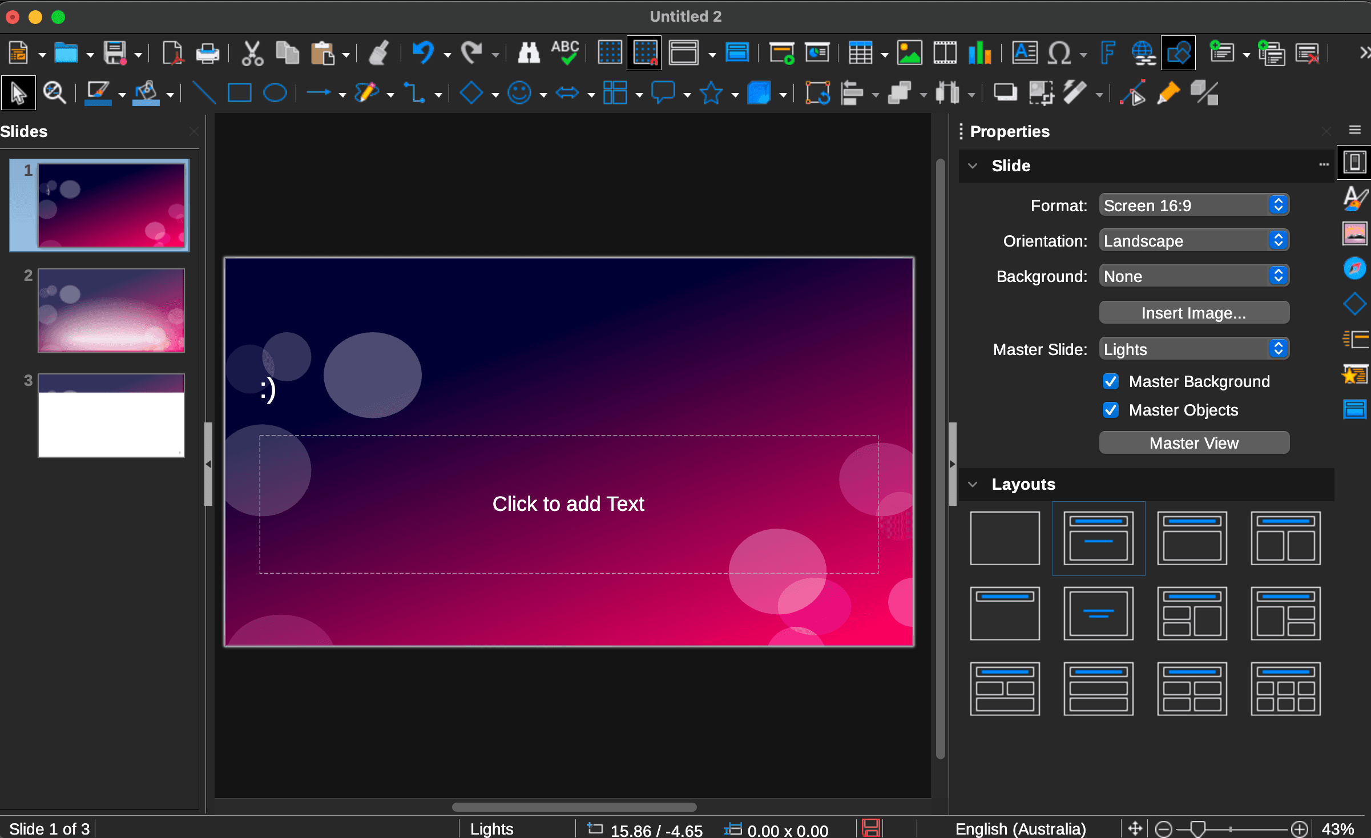Image resolution: width=1371 pixels, height=838 pixels.
Task: Insert a chart with the bar chart icon
Action: 979,53
